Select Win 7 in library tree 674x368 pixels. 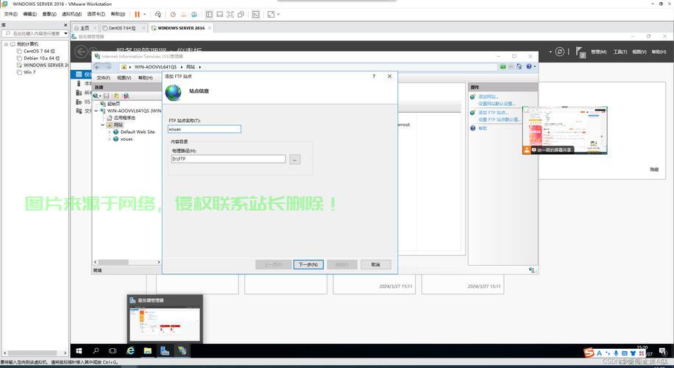29,72
